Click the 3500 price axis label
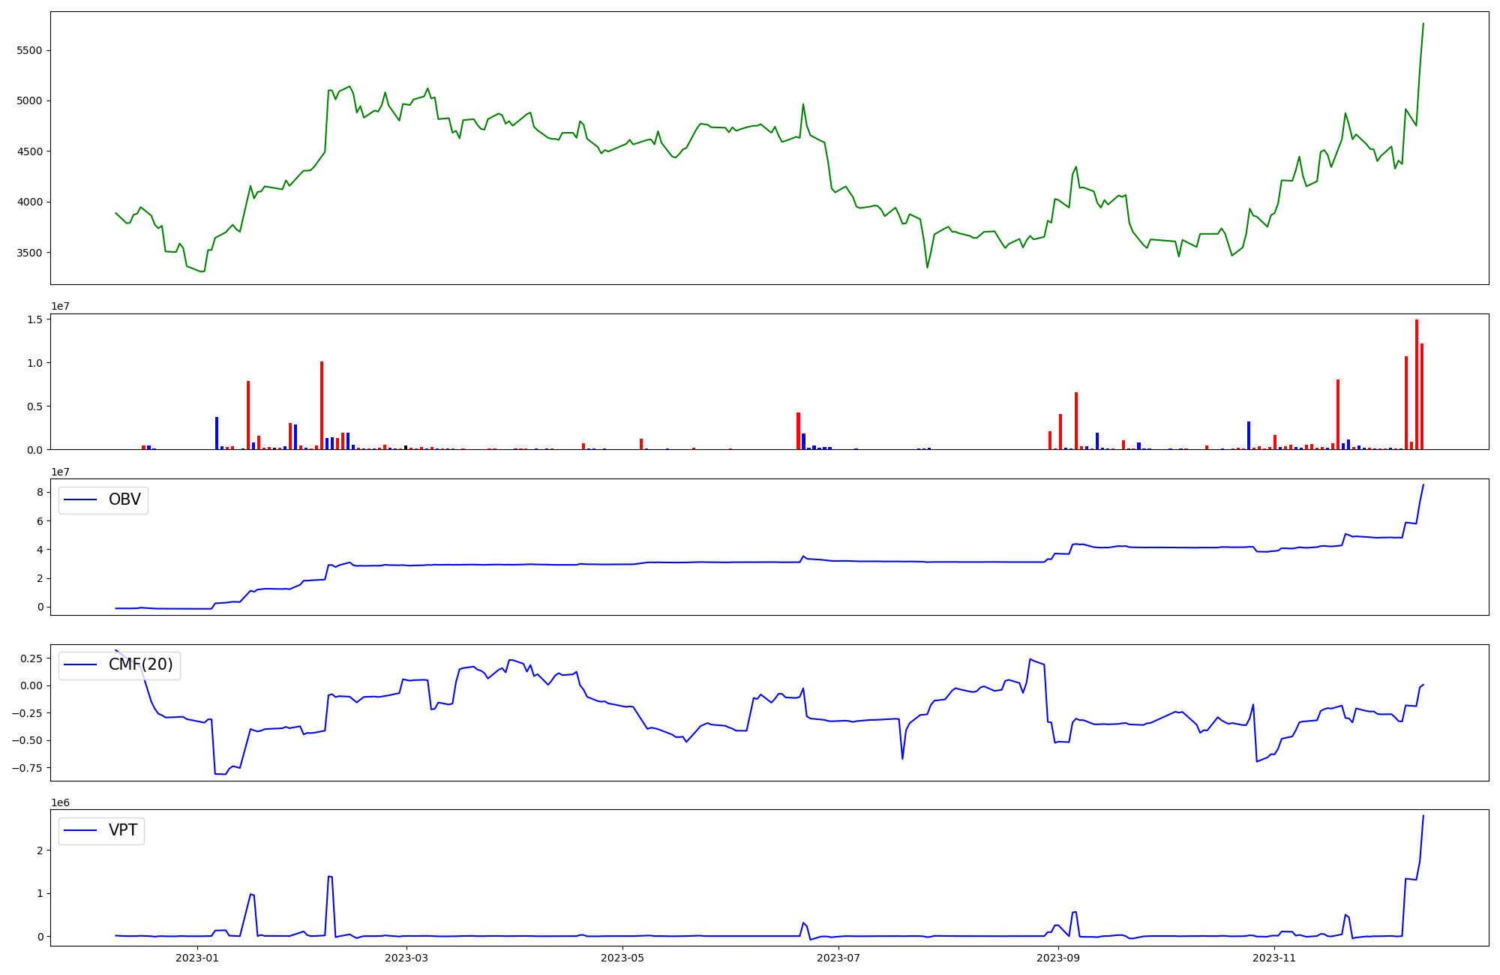 point(28,253)
